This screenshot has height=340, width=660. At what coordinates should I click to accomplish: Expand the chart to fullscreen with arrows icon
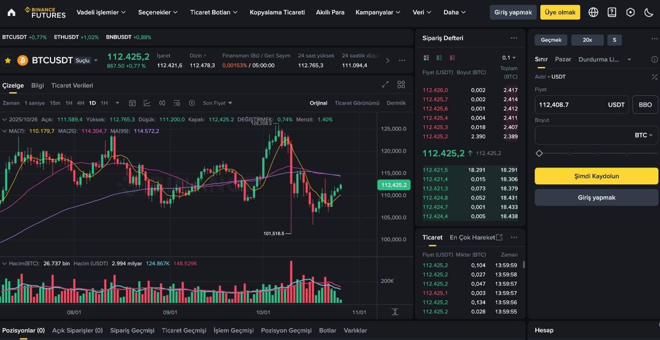(385, 84)
